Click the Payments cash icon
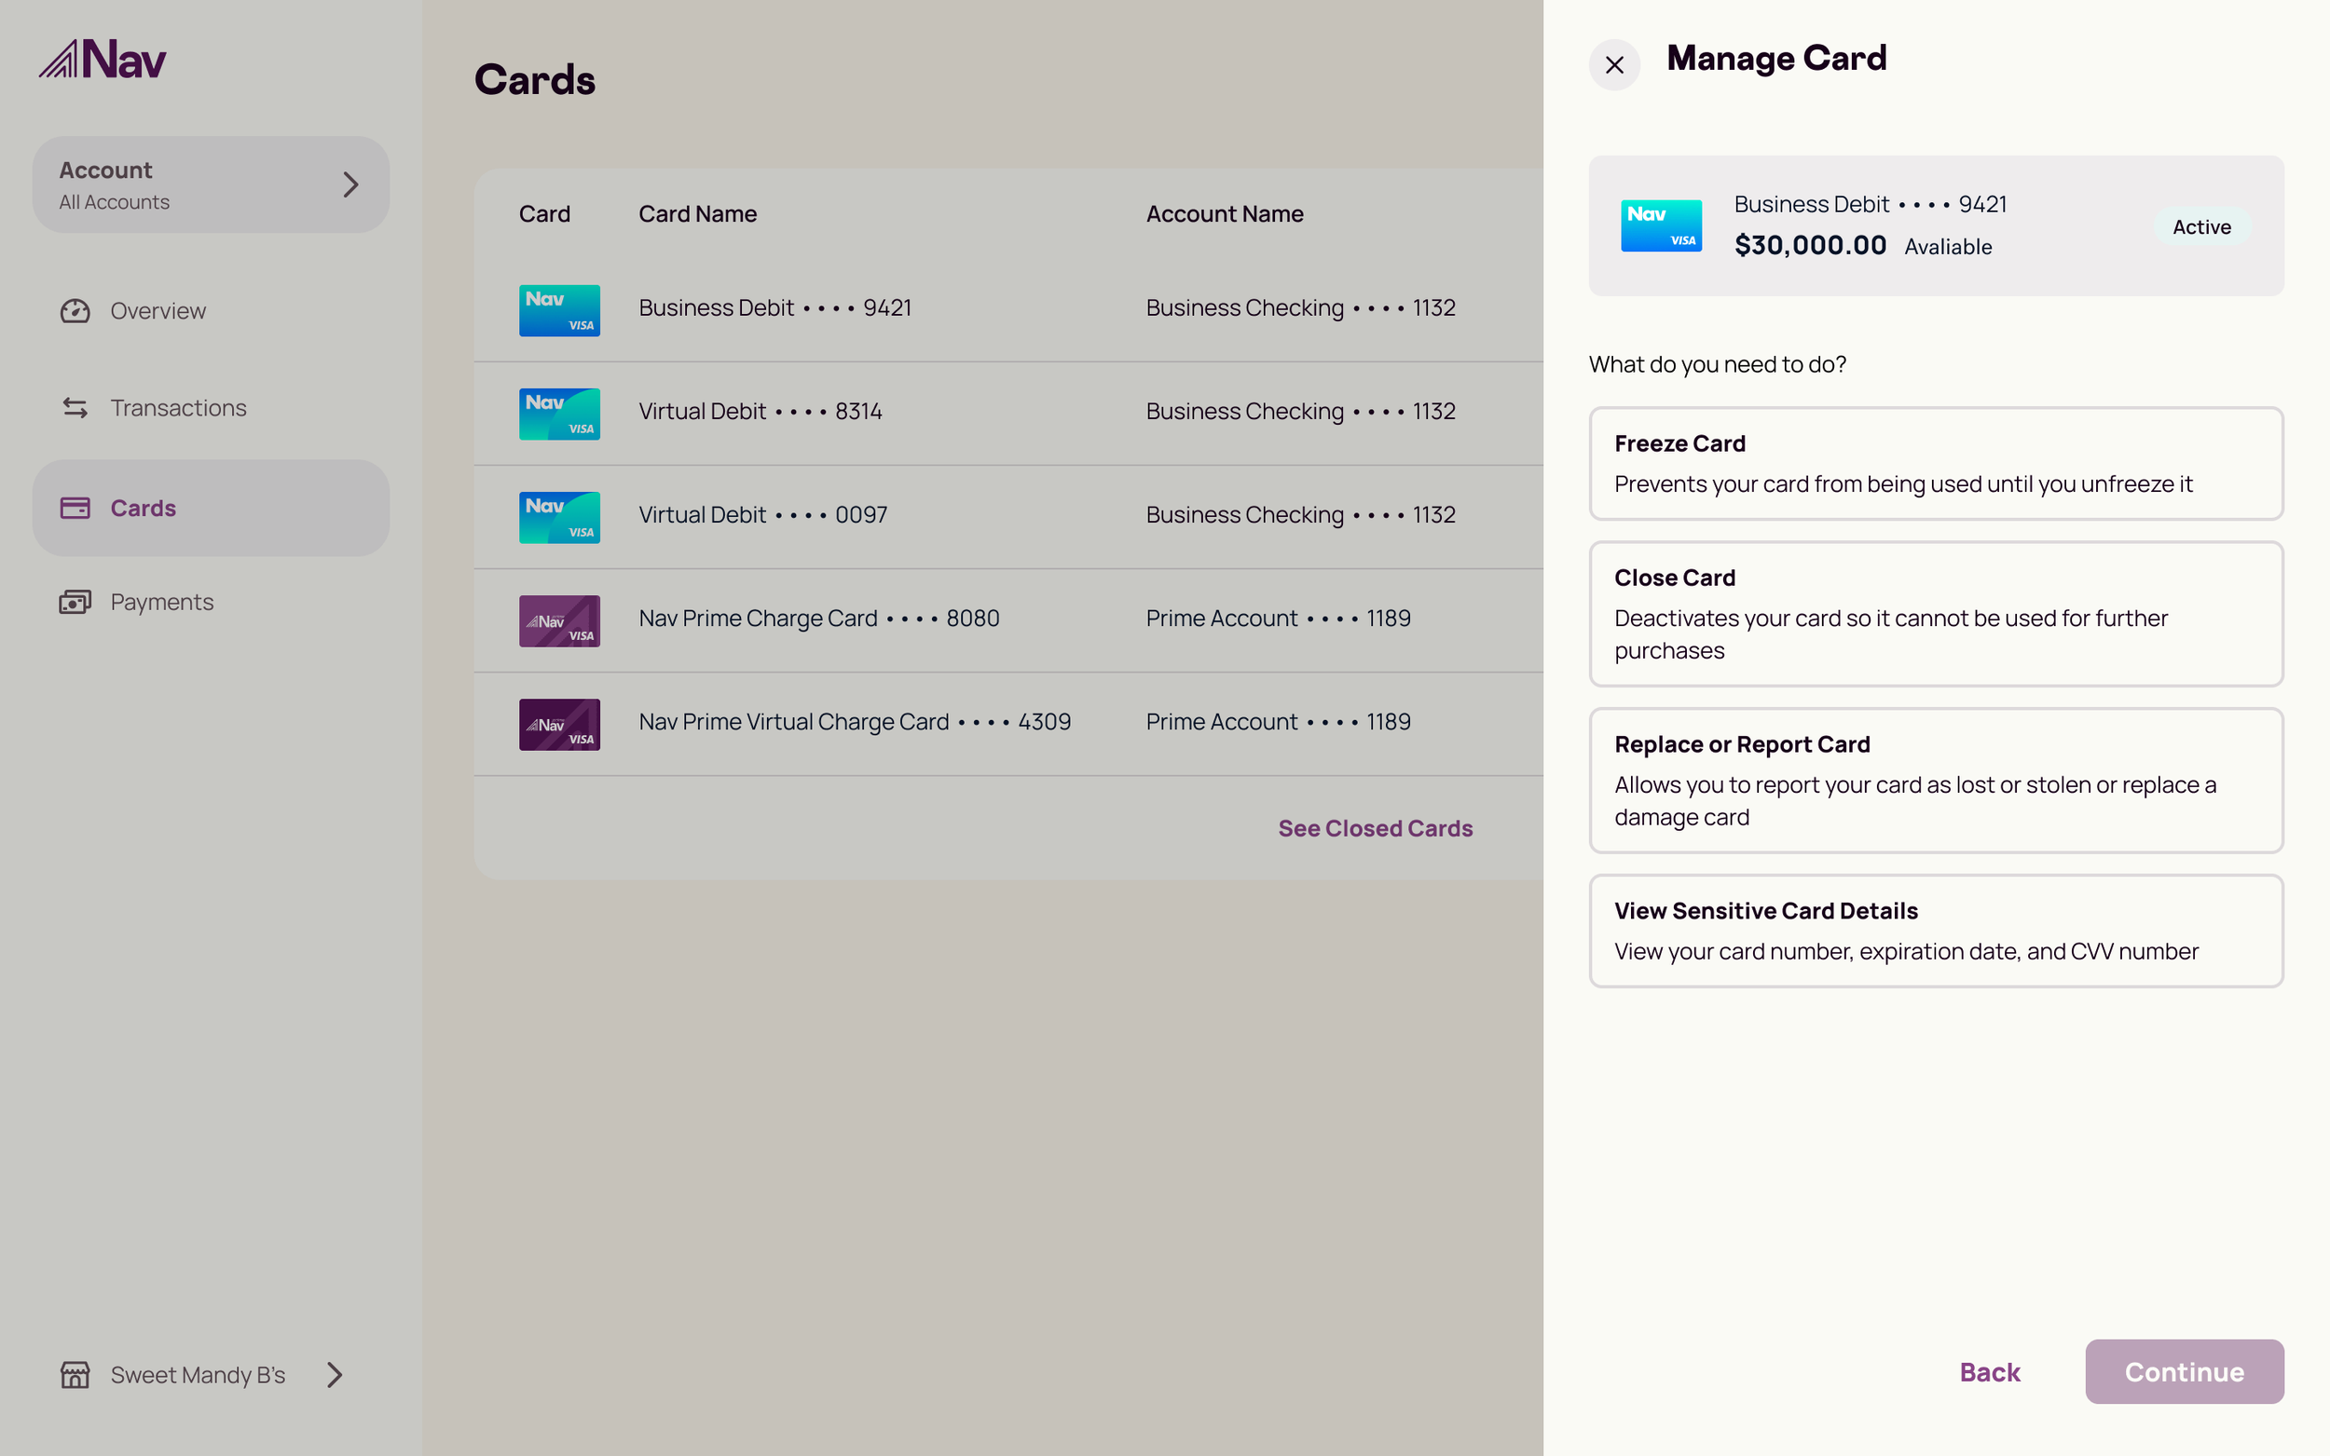 (75, 602)
